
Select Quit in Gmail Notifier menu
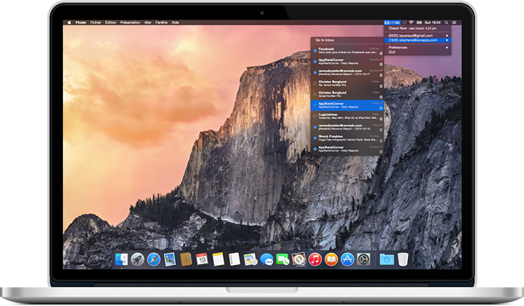click(391, 52)
